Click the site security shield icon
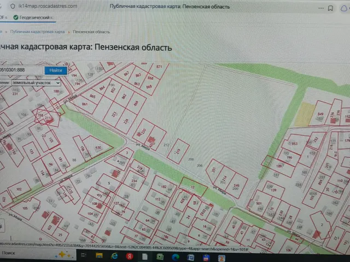 [13, 6]
